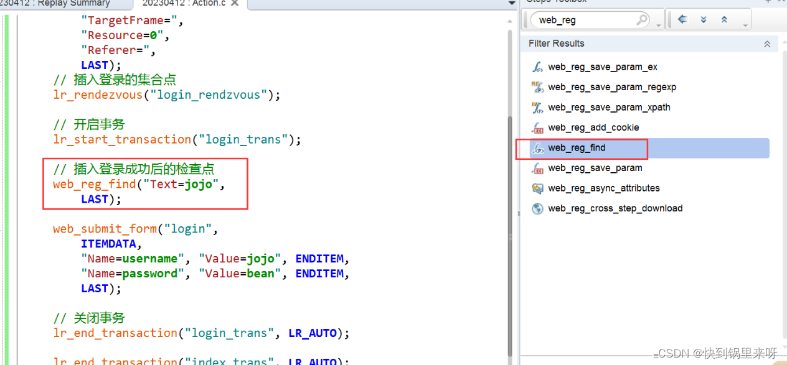Select web_reg_save_param_ex in results
The image size is (787, 365).
603,67
